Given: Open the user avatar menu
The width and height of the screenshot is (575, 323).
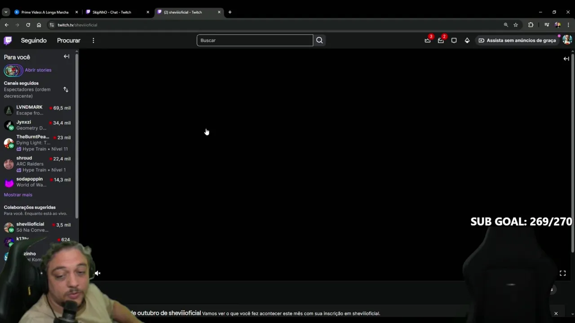Looking at the screenshot, I should pyautogui.click(x=567, y=40).
